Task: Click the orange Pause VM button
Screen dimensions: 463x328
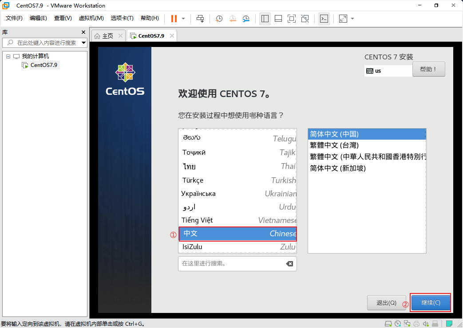Action: pyautogui.click(x=174, y=19)
